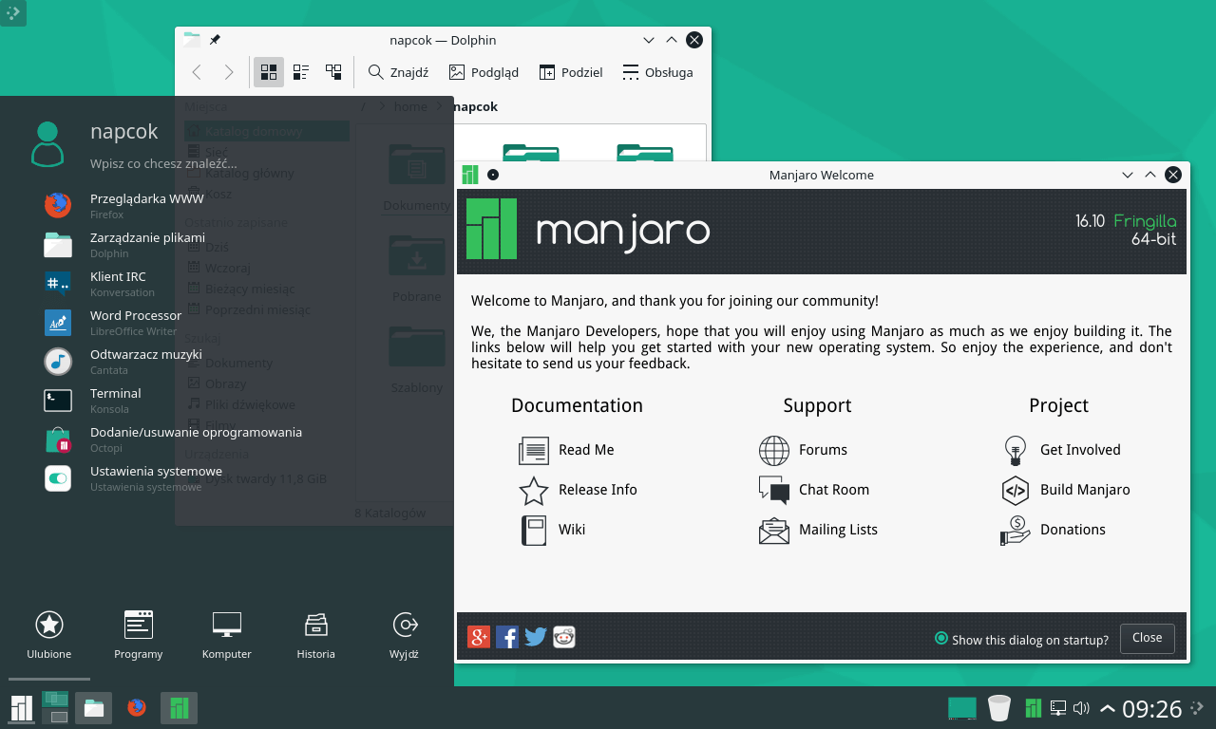Viewport: 1216px width, 729px height.
Task: Click the search field 'Wpisz co chcesz znaleźć'
Action: pyautogui.click(x=163, y=163)
